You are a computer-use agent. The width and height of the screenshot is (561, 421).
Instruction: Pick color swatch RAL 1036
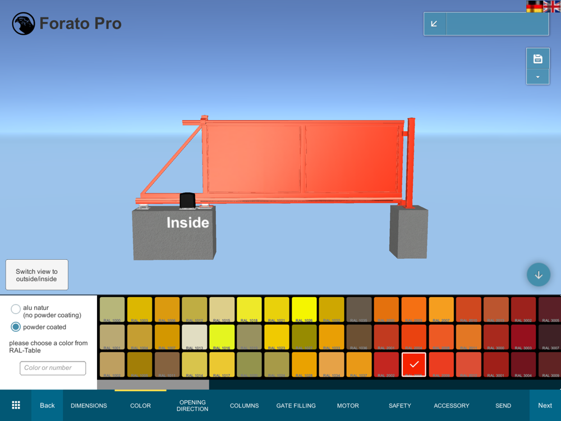point(359,337)
